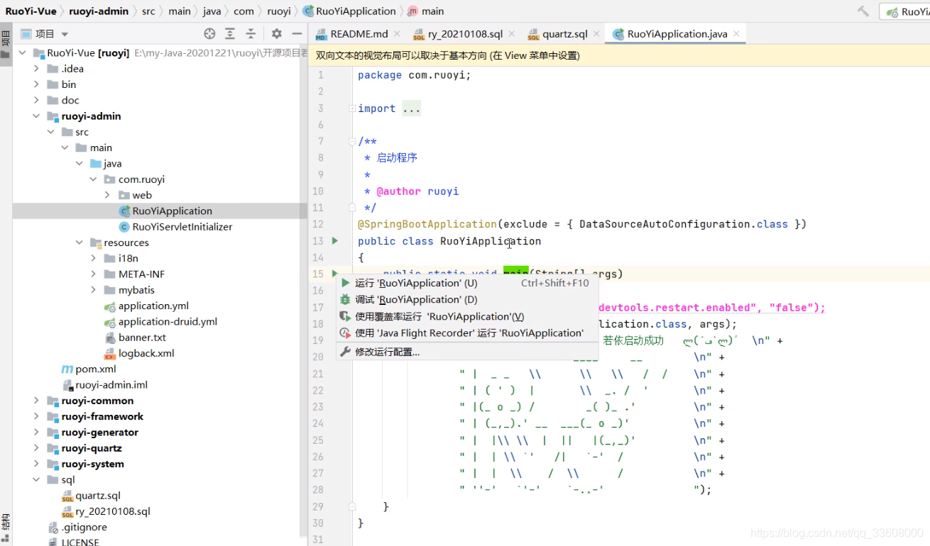The image size is (930, 546).
Task: Expand the ruoyi-quartz module
Action: (x=36, y=448)
